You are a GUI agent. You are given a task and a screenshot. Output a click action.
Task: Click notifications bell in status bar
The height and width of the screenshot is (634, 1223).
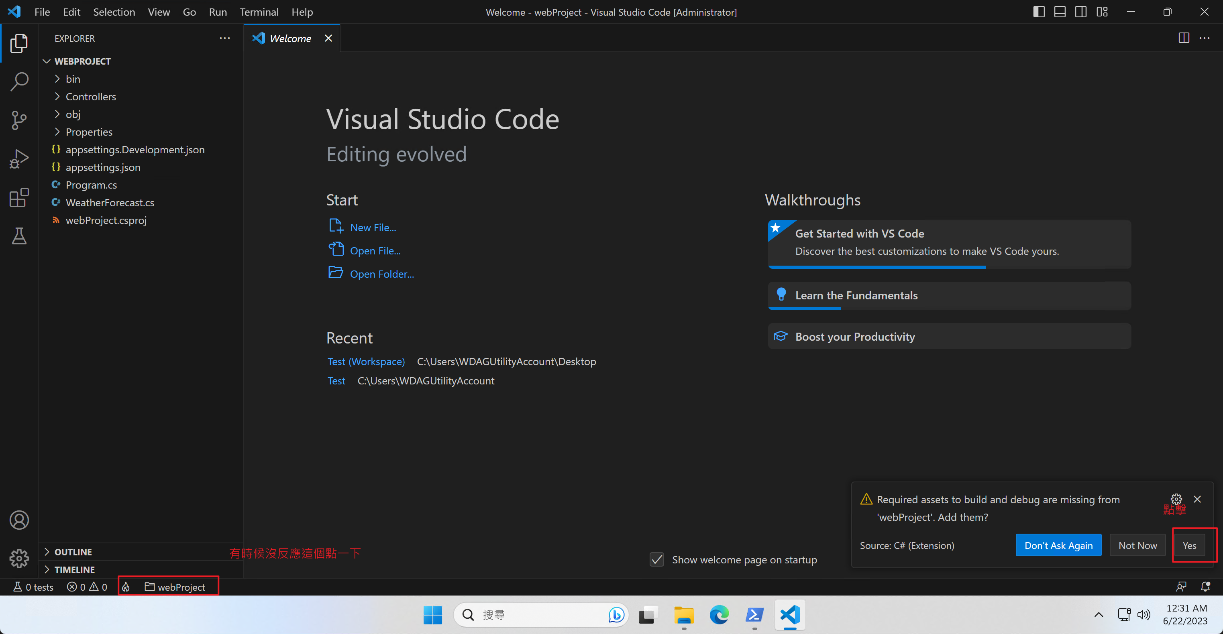pos(1205,587)
